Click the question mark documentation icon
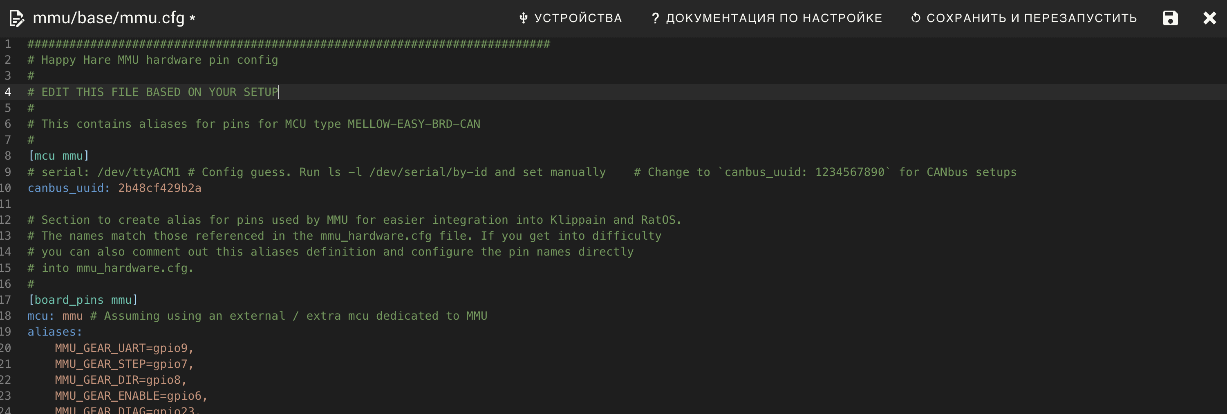Viewport: 1227px width, 414px height. [x=655, y=18]
